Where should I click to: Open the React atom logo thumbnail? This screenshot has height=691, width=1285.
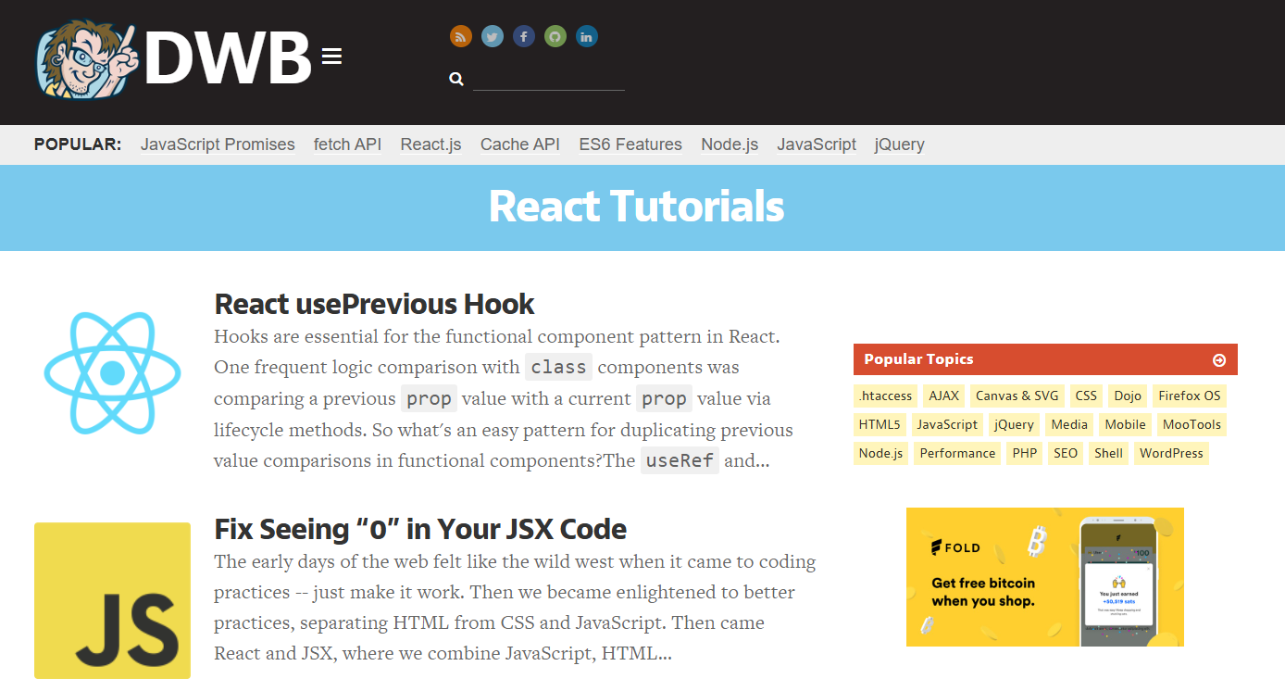tap(112, 373)
